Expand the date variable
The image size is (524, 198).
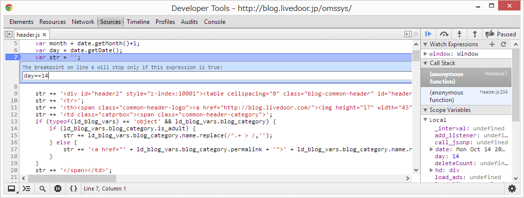point(432,149)
